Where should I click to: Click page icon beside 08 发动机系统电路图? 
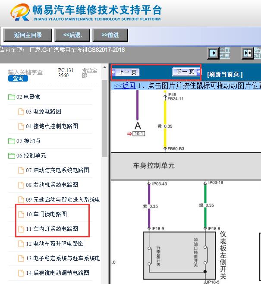click(21, 185)
